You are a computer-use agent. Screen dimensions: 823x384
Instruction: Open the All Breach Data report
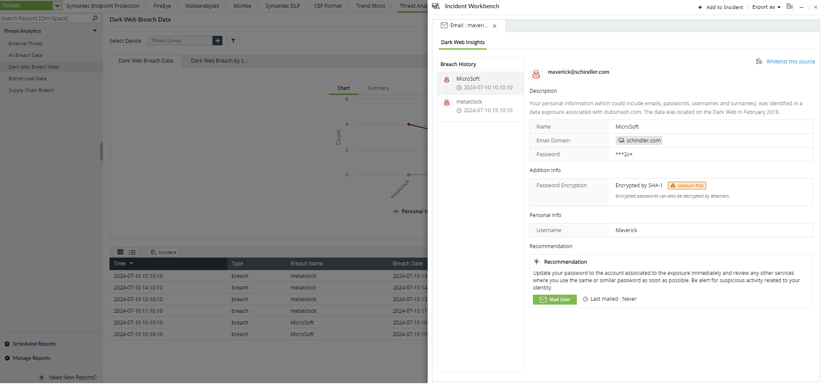click(25, 55)
